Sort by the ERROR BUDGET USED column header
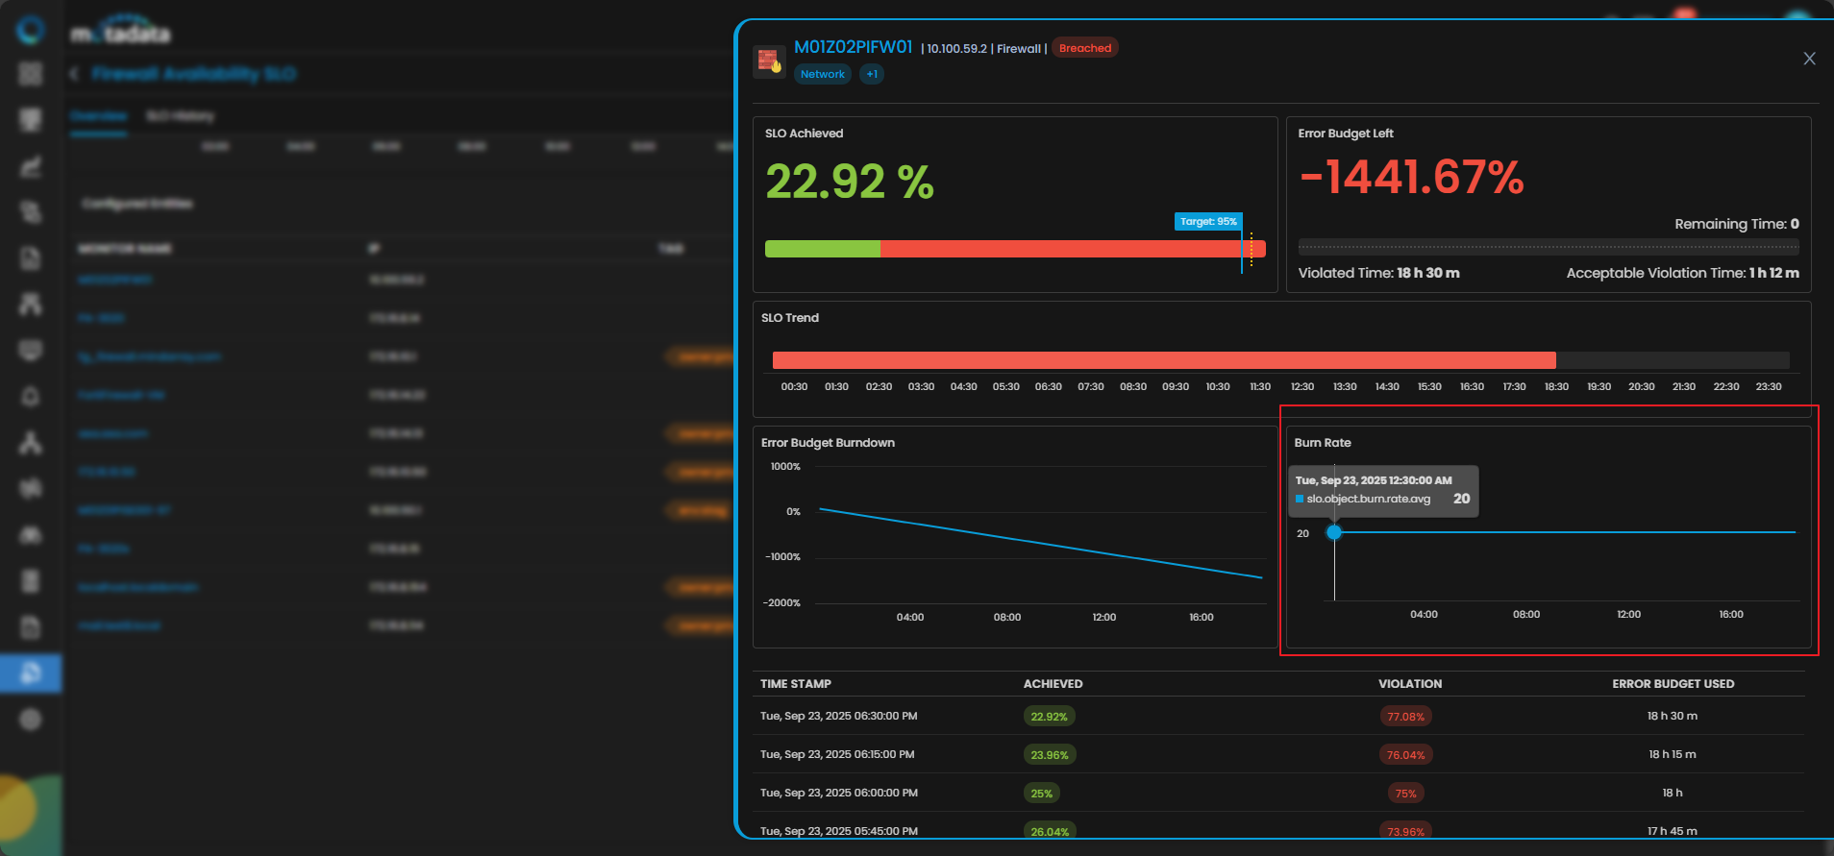The width and height of the screenshot is (1834, 856). tap(1673, 684)
